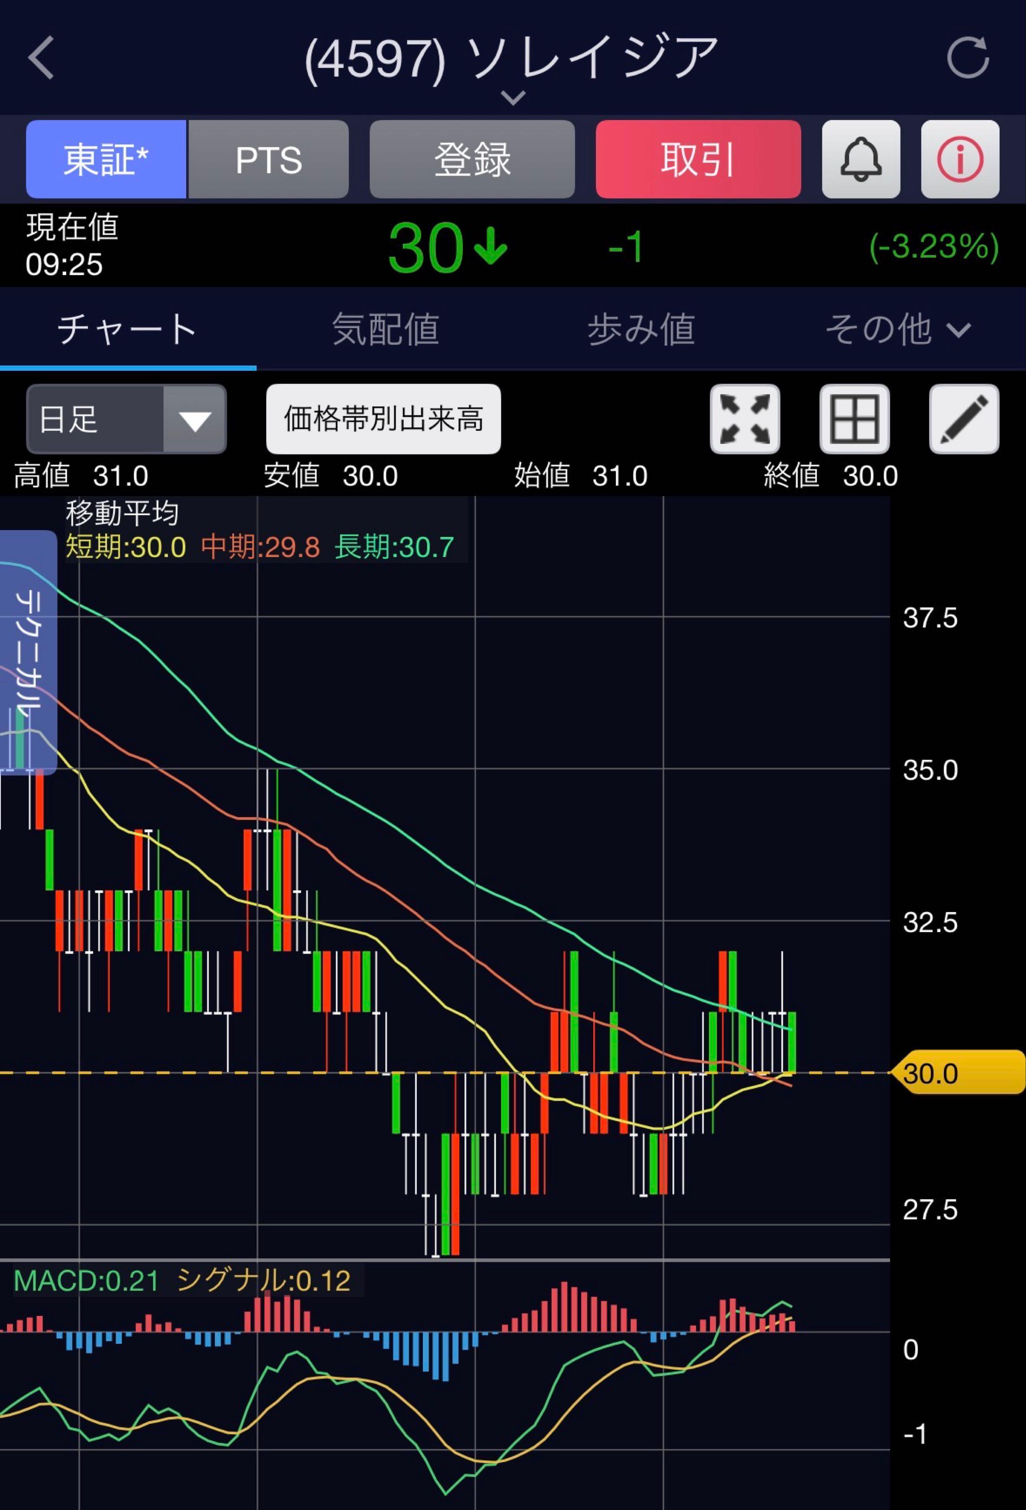Switch to the 歩み値 tab
1026x1510 pixels.
[x=641, y=329]
